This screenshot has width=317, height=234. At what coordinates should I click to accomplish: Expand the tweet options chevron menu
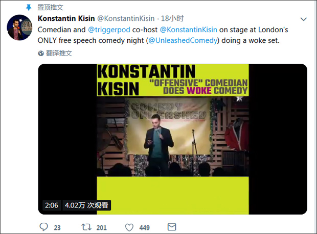[x=303, y=19]
